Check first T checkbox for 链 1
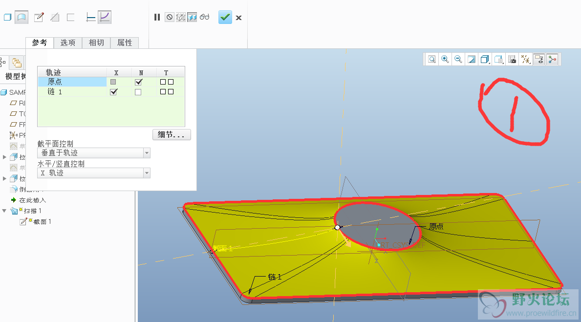Viewport: 581px width, 322px height. tap(163, 91)
